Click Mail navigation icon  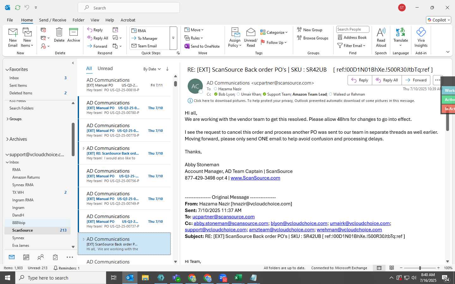[x=12, y=257]
